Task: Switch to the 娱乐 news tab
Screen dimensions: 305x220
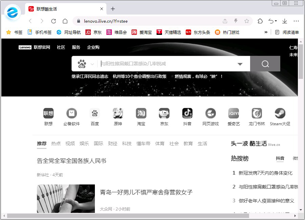Action: tap(84, 144)
